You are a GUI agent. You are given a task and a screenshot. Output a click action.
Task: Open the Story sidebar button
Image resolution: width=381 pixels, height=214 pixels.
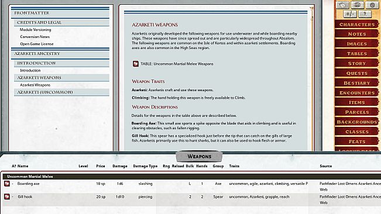356,63
